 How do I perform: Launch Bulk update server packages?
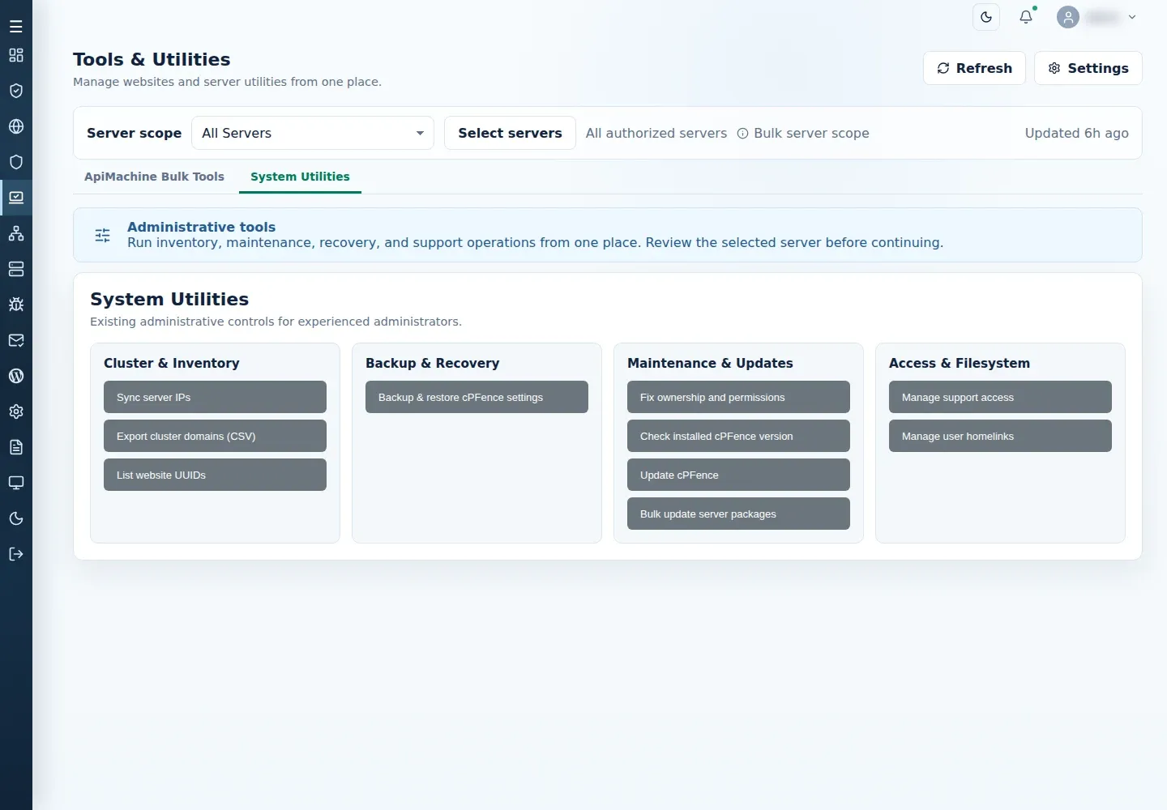[x=738, y=514]
